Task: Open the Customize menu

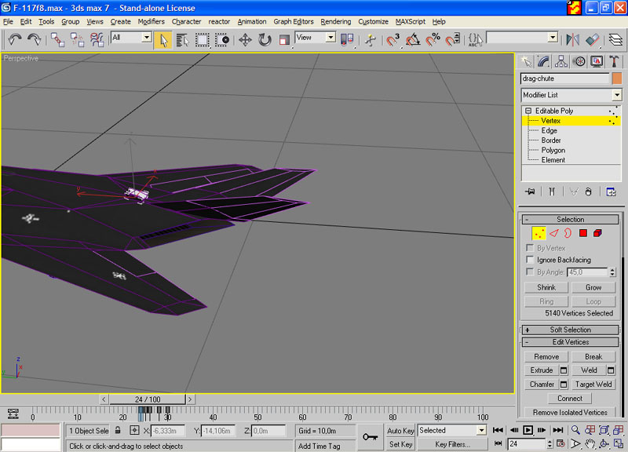Action: [373, 22]
